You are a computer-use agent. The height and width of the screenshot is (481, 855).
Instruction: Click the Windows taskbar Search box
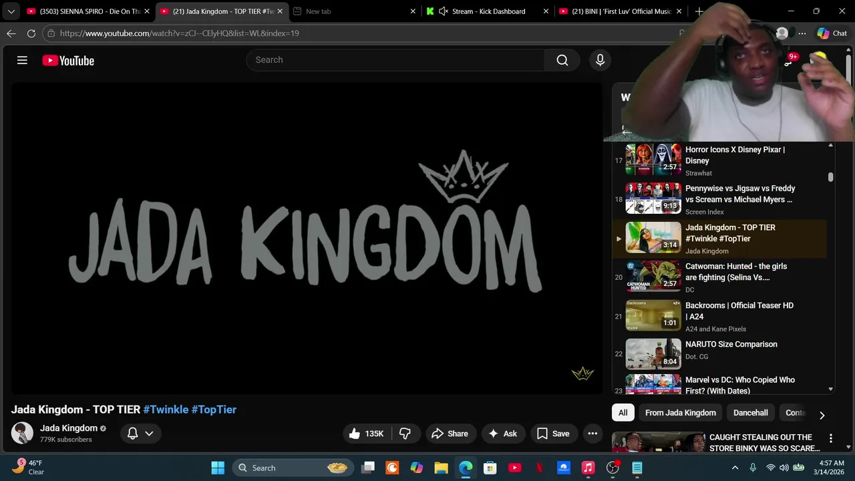[293, 468]
